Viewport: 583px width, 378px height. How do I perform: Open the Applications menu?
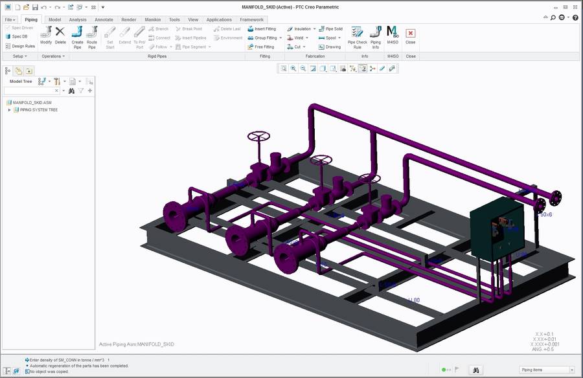(218, 19)
